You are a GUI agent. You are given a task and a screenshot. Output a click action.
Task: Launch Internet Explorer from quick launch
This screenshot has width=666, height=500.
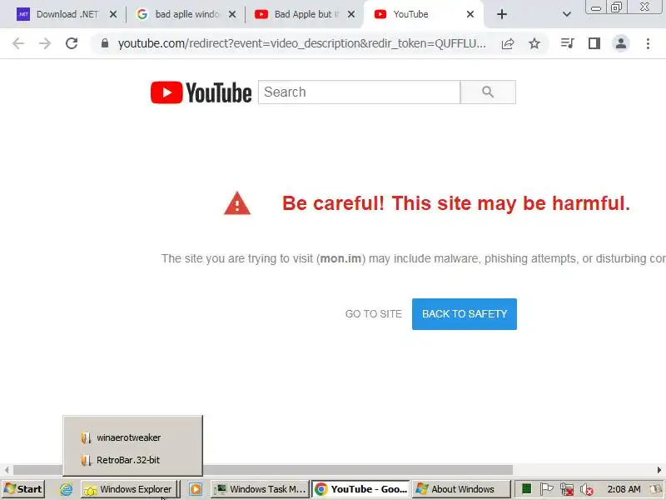(66, 489)
